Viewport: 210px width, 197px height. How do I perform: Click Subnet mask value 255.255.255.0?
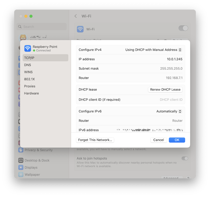tap(171, 69)
